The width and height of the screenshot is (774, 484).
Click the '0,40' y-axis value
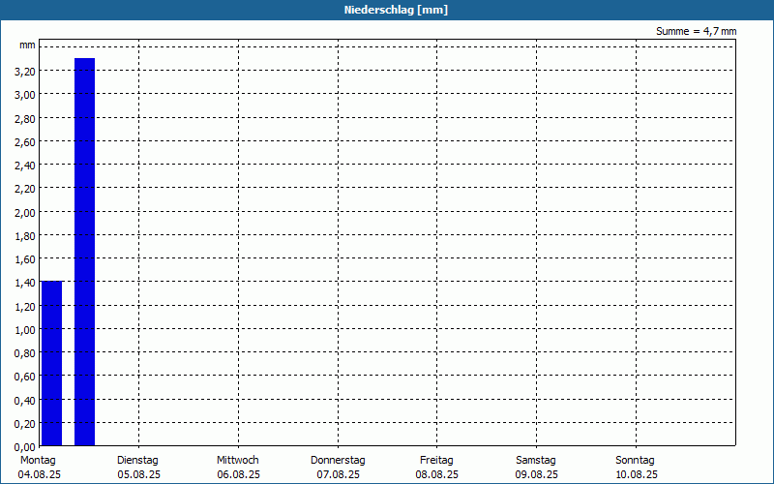pos(25,401)
